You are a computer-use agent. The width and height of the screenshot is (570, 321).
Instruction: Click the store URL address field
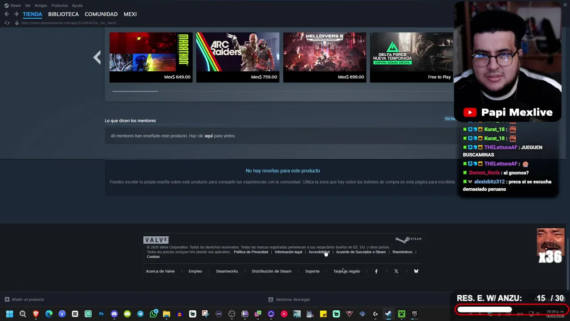tap(68, 23)
